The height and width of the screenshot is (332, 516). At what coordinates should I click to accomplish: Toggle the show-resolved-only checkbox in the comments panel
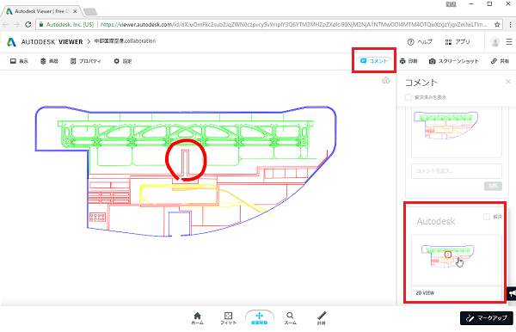[408, 97]
